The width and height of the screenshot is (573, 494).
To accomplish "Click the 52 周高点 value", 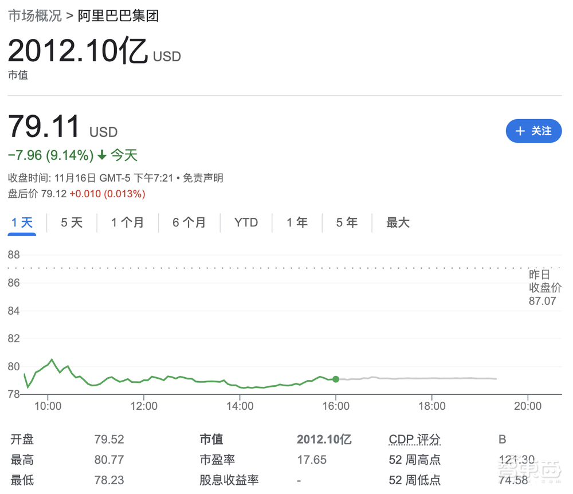I will coord(517,459).
